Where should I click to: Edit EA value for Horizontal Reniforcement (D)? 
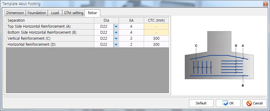131,45
